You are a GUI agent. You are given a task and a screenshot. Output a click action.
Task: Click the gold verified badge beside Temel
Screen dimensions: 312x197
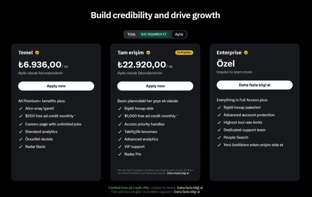click(x=37, y=53)
